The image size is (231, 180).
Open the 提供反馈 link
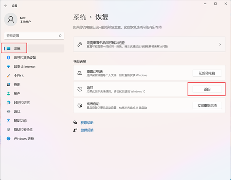87,130
